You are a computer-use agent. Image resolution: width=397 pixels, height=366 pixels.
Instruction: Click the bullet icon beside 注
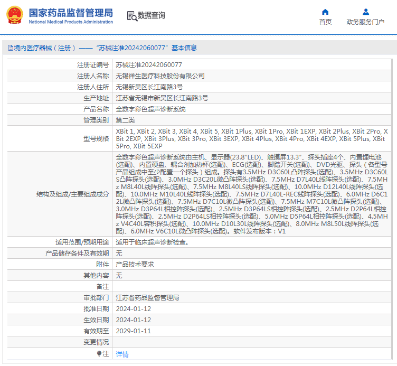[x=99, y=353]
